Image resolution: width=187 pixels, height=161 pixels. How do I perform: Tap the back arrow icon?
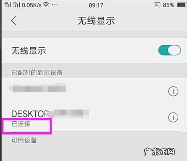[14, 21]
